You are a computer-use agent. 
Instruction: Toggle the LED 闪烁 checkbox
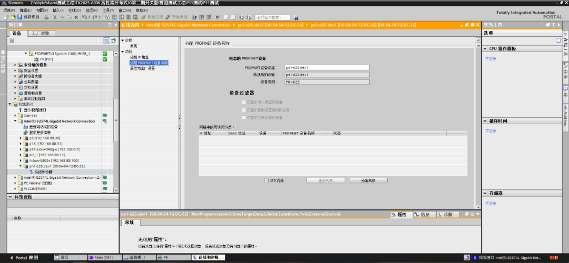(x=267, y=180)
